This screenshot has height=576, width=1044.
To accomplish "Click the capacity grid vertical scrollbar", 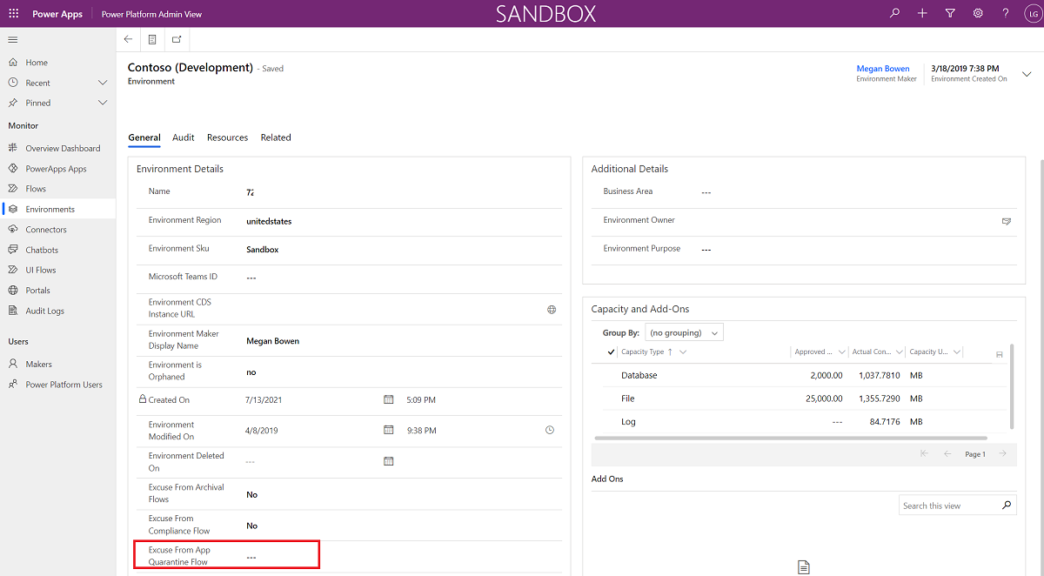I will point(1012,385).
